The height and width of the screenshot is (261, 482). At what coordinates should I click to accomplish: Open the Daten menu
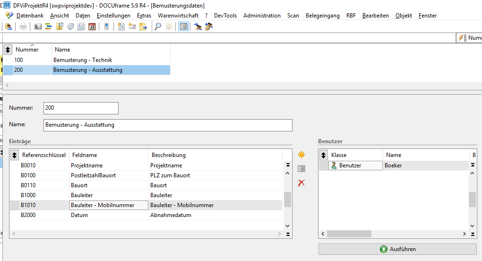click(83, 16)
